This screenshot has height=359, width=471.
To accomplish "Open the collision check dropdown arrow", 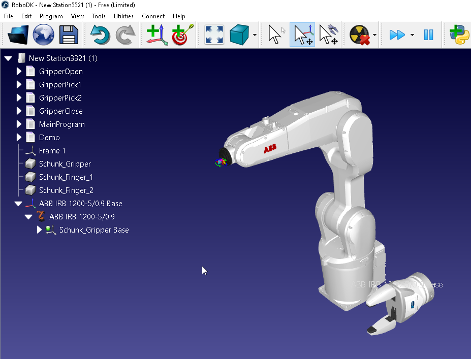I will (x=374, y=35).
